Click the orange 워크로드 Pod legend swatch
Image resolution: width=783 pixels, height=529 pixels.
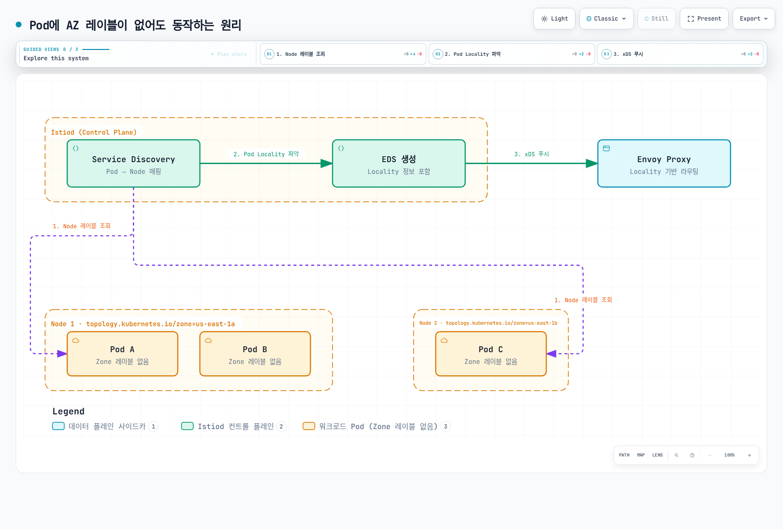[x=309, y=426]
